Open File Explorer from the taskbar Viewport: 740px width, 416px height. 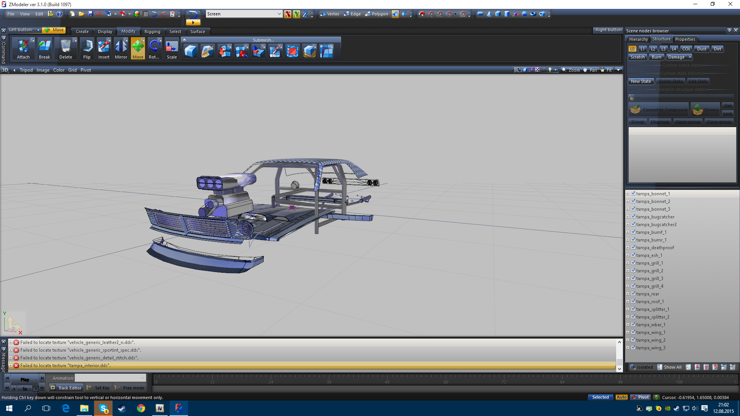pos(84,408)
